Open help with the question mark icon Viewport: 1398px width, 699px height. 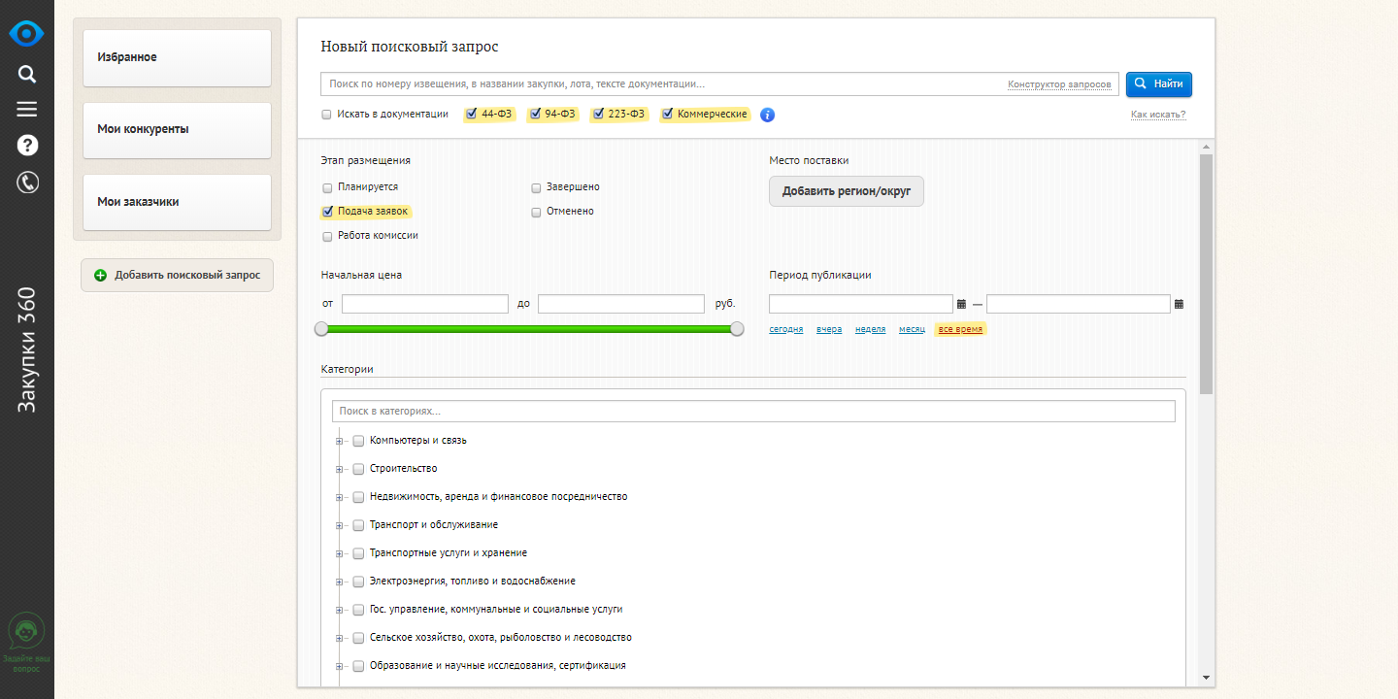pyautogui.click(x=27, y=146)
